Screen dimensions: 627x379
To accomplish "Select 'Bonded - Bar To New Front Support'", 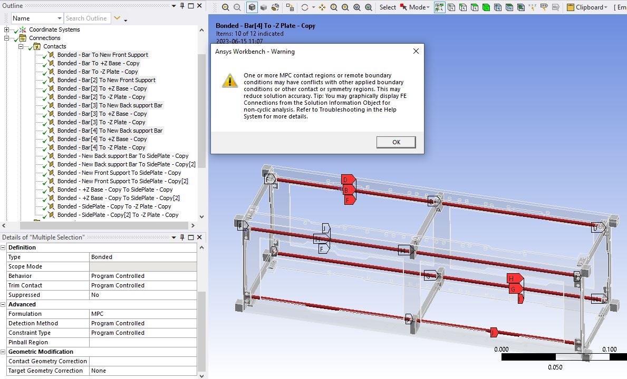I will [x=102, y=55].
